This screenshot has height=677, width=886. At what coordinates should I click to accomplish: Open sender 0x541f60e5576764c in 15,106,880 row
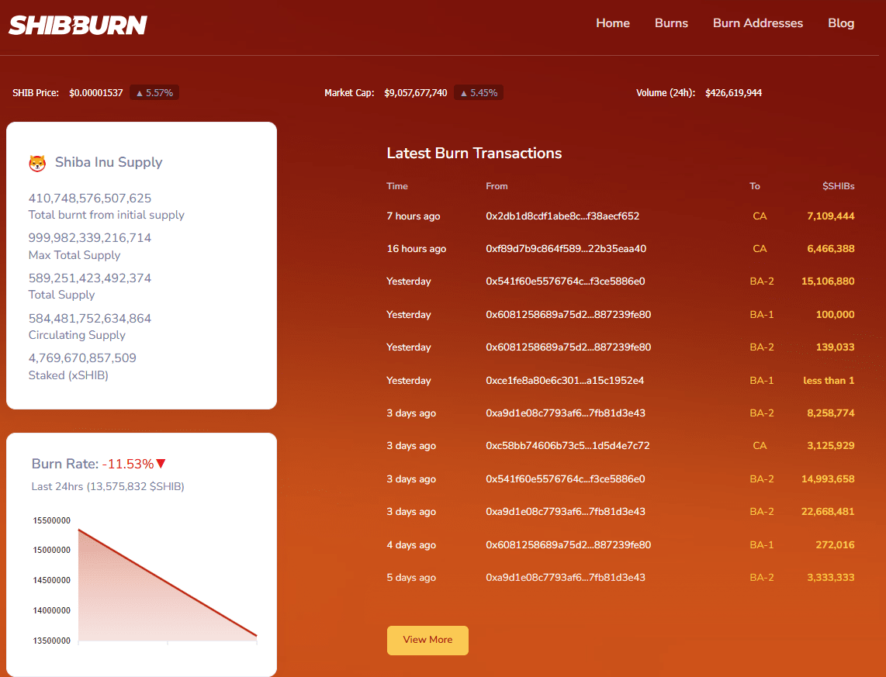click(565, 282)
